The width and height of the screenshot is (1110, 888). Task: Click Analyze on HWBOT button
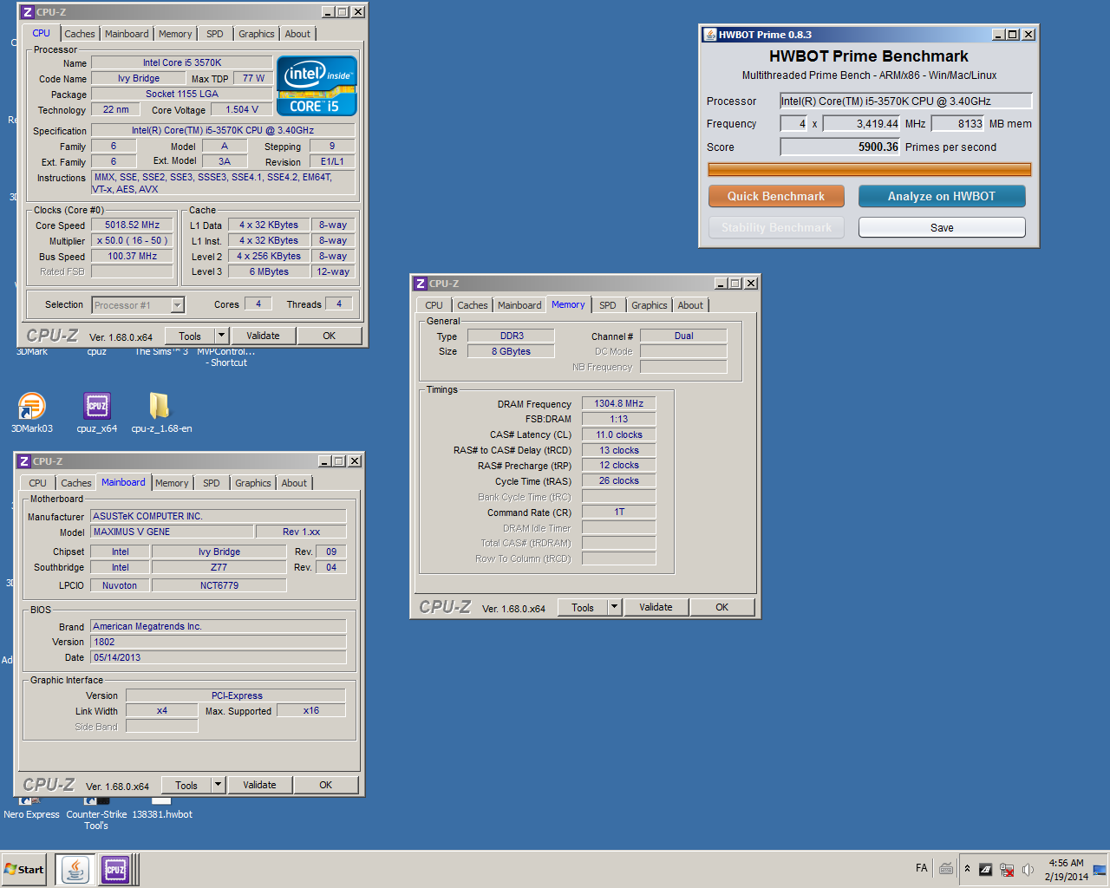coord(942,196)
